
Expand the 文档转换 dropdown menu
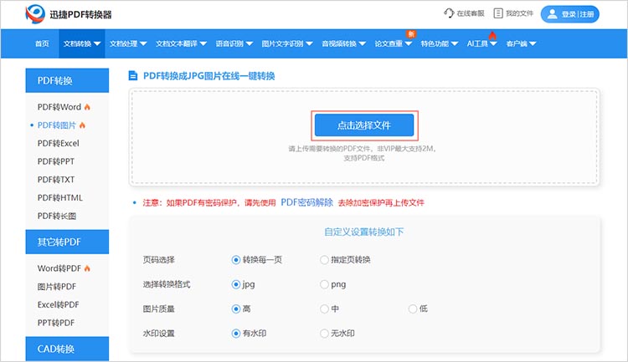click(x=83, y=43)
